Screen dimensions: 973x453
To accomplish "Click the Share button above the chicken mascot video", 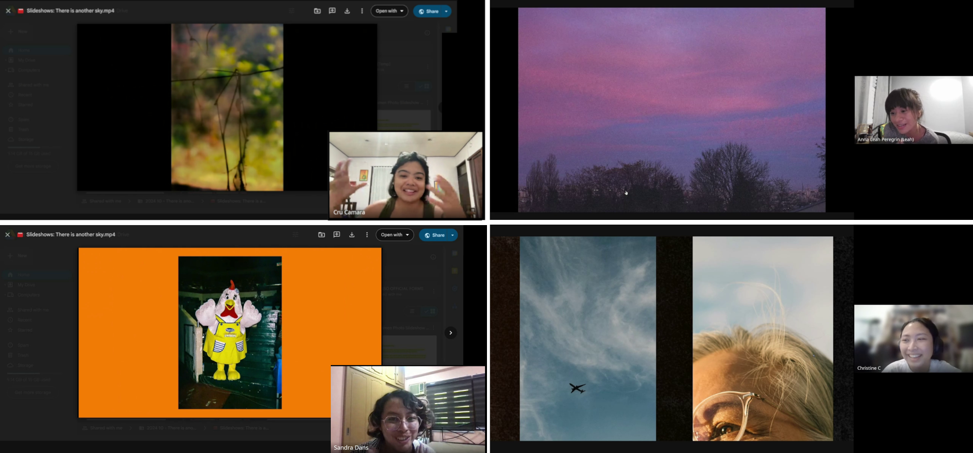I will (434, 235).
